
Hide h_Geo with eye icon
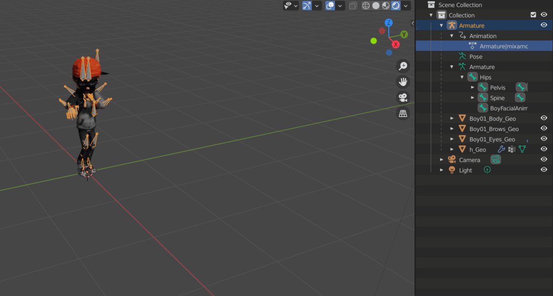click(544, 149)
